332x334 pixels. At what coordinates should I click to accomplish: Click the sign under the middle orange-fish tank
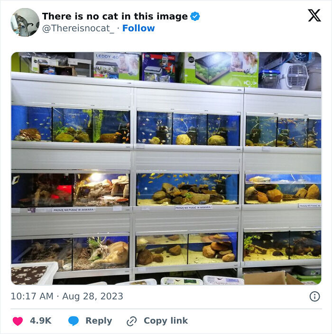(x=193, y=207)
